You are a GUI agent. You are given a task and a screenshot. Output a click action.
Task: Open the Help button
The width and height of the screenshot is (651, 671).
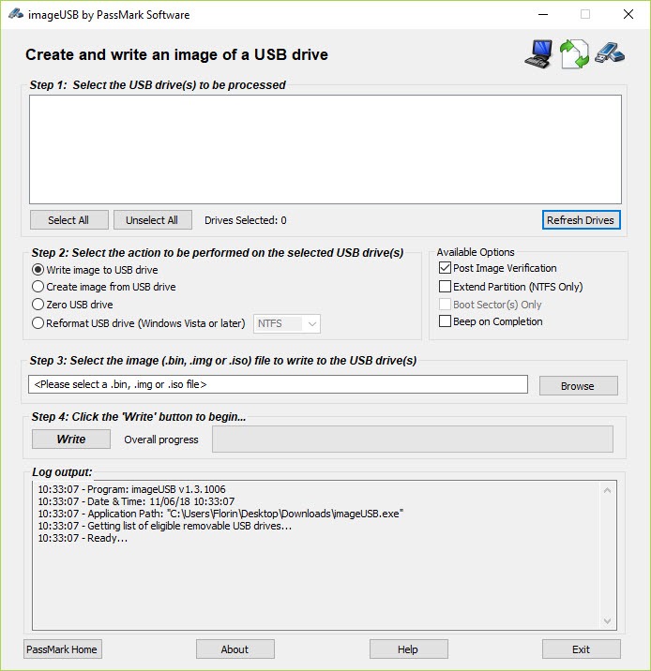(x=409, y=649)
